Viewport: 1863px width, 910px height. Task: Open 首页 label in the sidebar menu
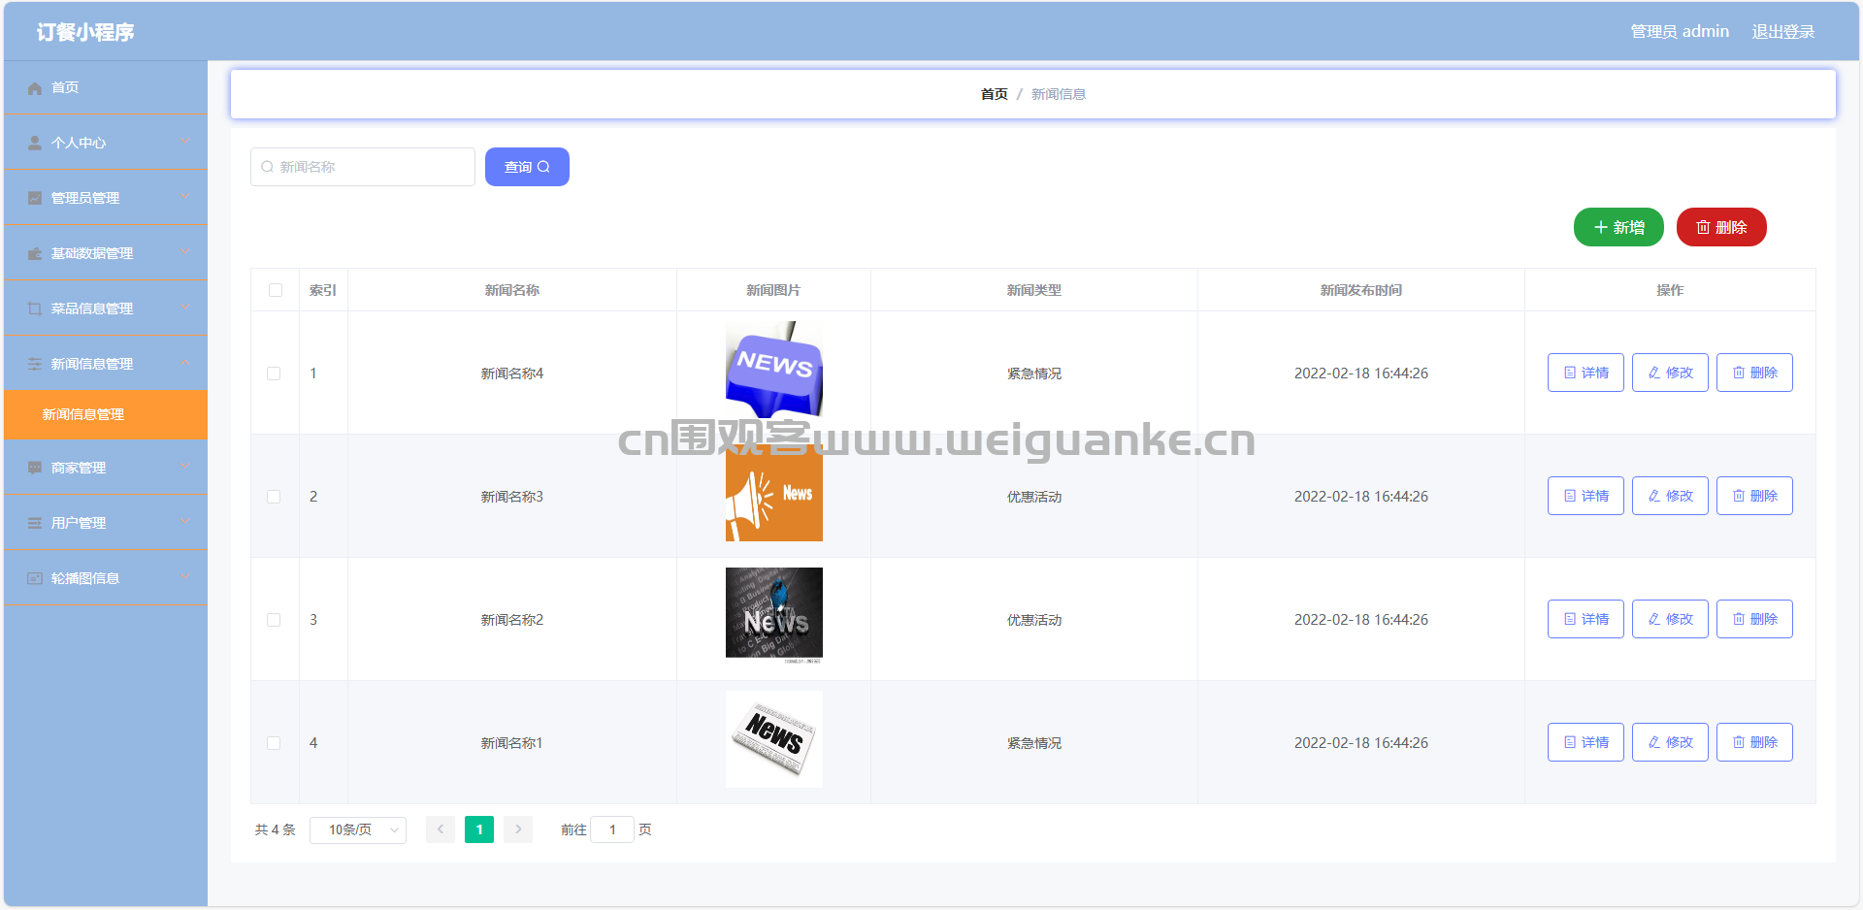coord(65,87)
